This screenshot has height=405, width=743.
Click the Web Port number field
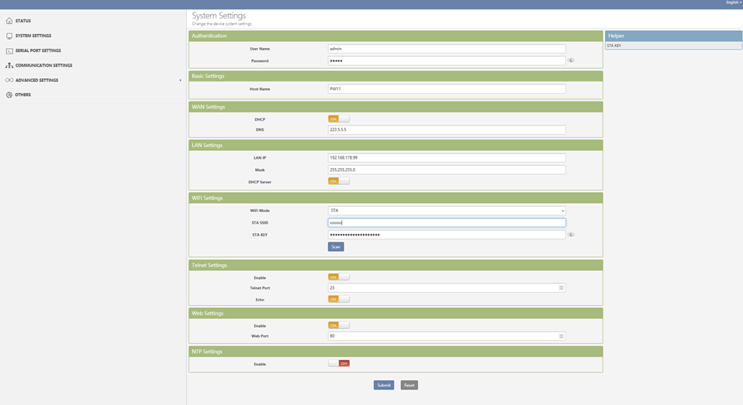point(447,336)
